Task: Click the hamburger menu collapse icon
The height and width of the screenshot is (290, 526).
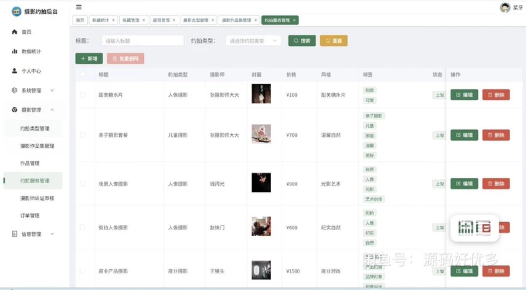Action: click(x=79, y=7)
